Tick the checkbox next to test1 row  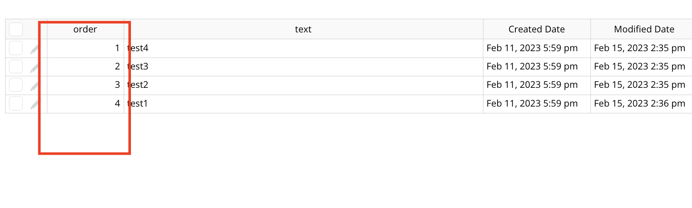click(x=16, y=103)
